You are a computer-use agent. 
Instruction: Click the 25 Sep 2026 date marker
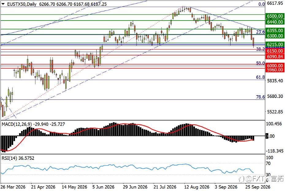coord(258,187)
